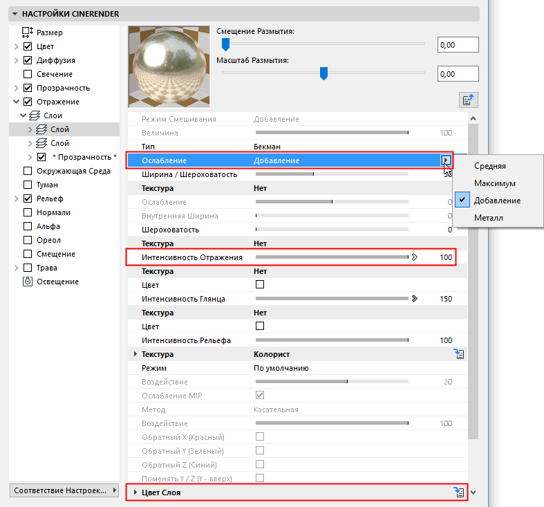The image size is (544, 507).
Task: Check the Цвет box under Интенсивность Отражения
Action: 260,284
